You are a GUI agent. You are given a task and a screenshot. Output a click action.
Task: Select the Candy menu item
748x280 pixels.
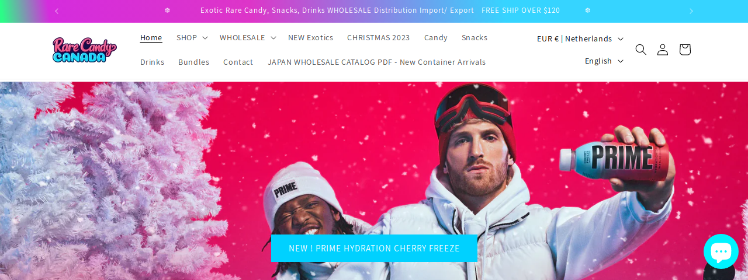click(x=436, y=37)
